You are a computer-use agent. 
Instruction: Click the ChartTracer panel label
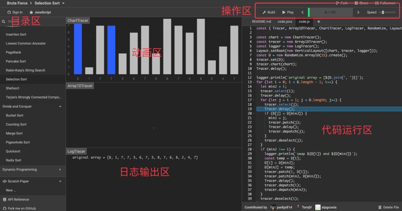click(x=78, y=20)
